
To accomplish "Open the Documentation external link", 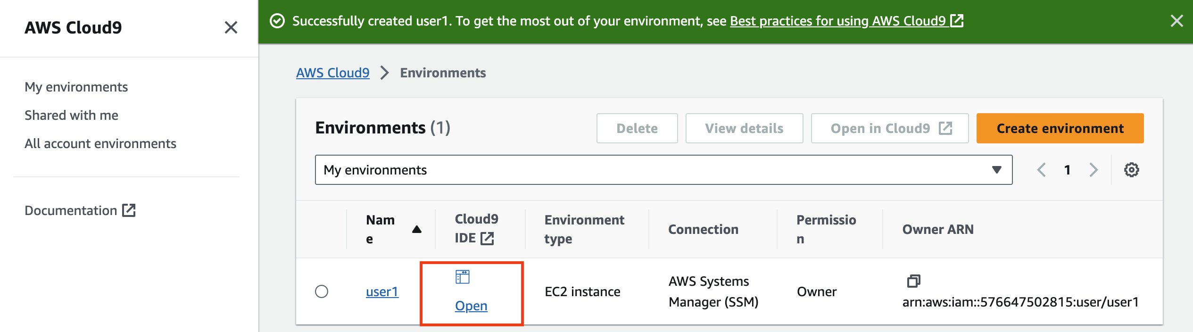I will (80, 210).
